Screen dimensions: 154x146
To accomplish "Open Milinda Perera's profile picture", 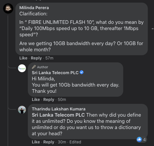I will [8, 8].
